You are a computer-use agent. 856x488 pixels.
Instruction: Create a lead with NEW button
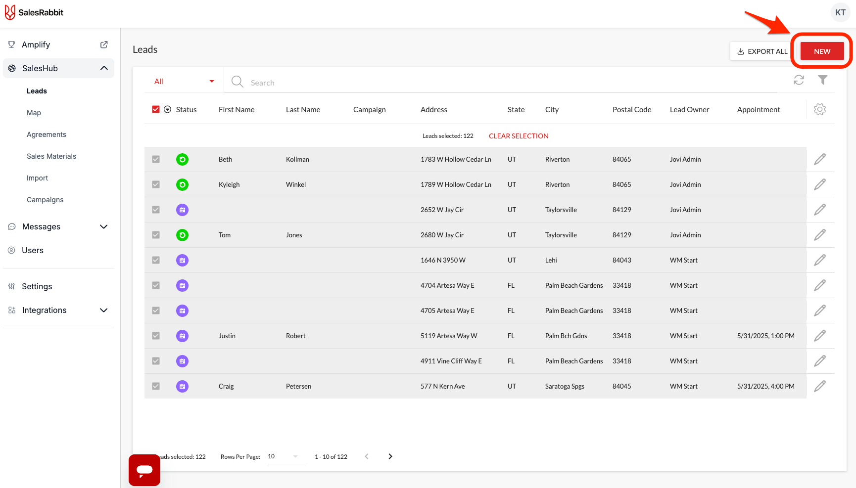[x=822, y=51]
